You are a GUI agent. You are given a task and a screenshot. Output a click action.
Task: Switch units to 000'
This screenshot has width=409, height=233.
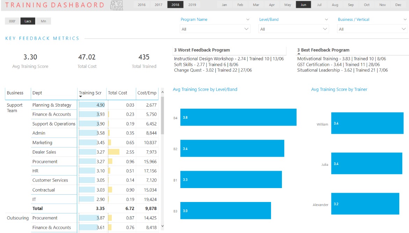[12, 21]
